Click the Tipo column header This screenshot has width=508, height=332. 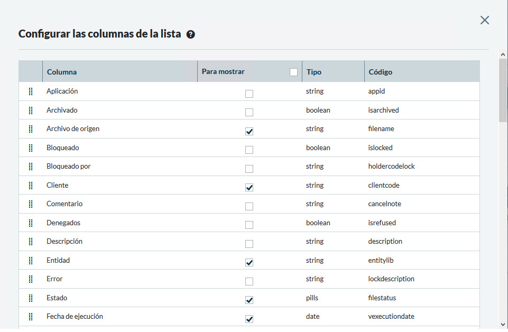313,72
